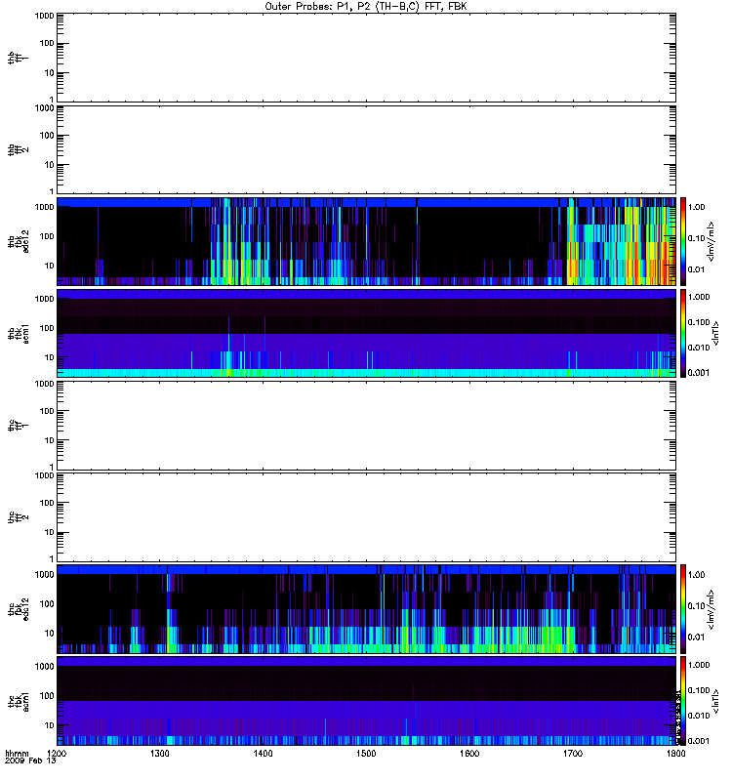Click the 1700 time axis label
Screen dimensions: 732x781
pos(573,754)
